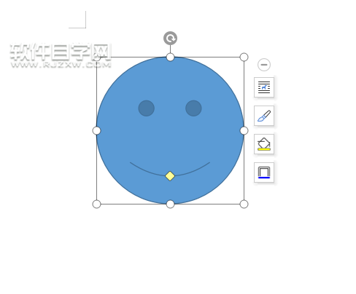Click the page margin corner mark
The height and width of the screenshot is (294, 356).
(77, 20)
